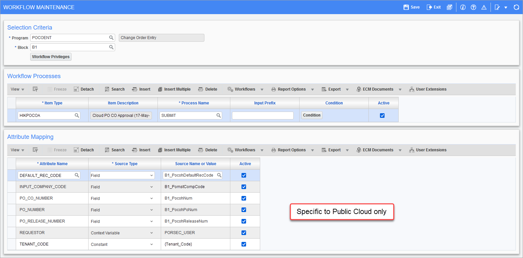Screen dimensions: 523x258
Task: Toggle Active for INPUT_COMPANY_CODE attribute
Action: tap(244, 187)
